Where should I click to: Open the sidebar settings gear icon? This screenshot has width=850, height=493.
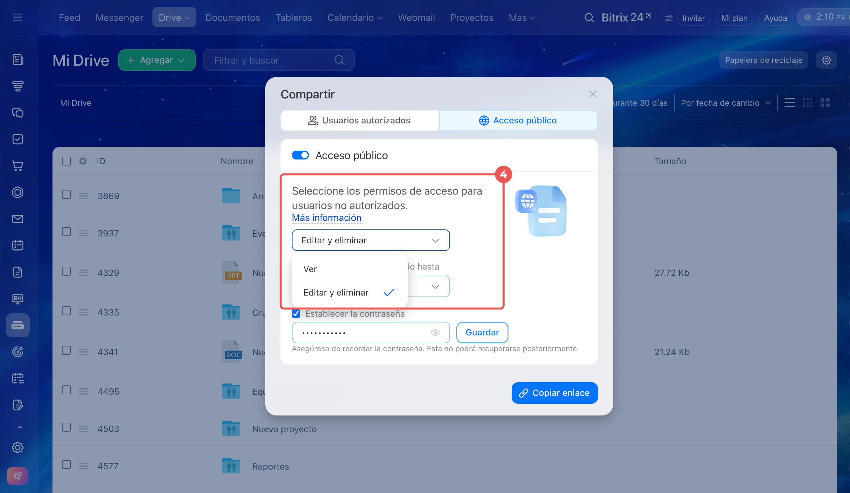(17, 447)
